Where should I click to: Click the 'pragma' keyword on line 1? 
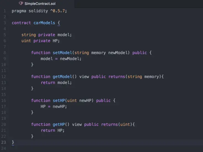19,11
